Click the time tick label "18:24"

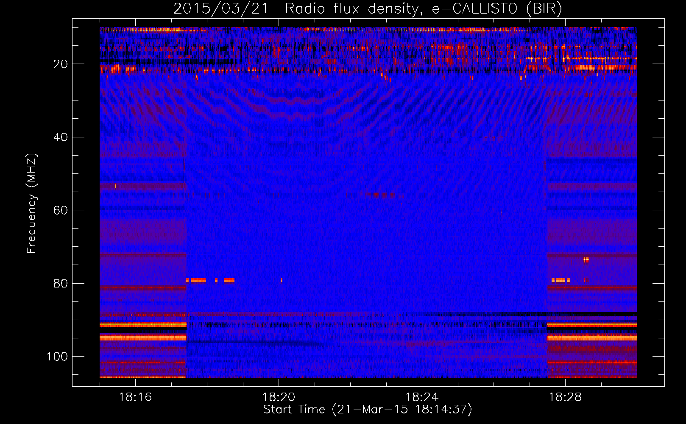coord(422,397)
